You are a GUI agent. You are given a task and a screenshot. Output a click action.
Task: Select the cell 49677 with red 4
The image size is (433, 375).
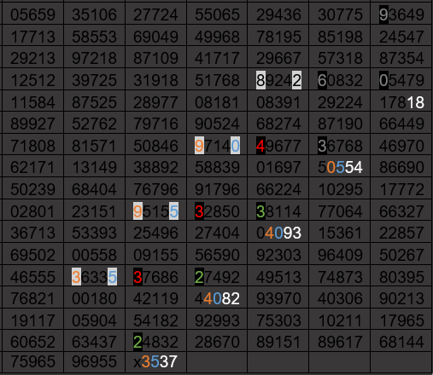[278, 146]
